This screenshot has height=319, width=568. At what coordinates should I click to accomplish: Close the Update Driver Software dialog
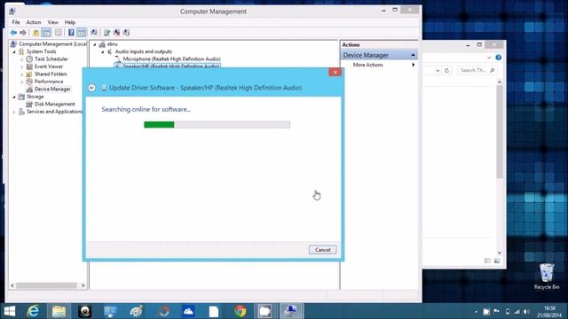coord(335,72)
